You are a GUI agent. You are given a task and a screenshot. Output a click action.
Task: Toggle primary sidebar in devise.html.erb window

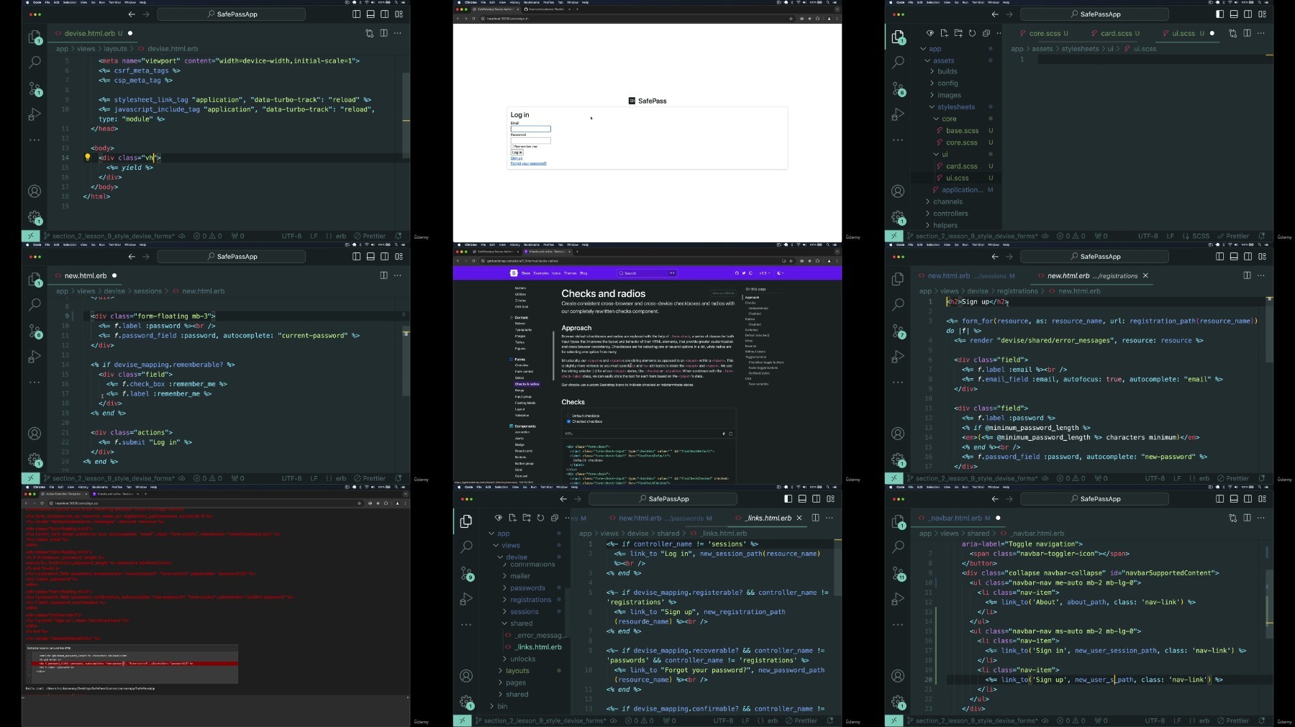tap(356, 14)
